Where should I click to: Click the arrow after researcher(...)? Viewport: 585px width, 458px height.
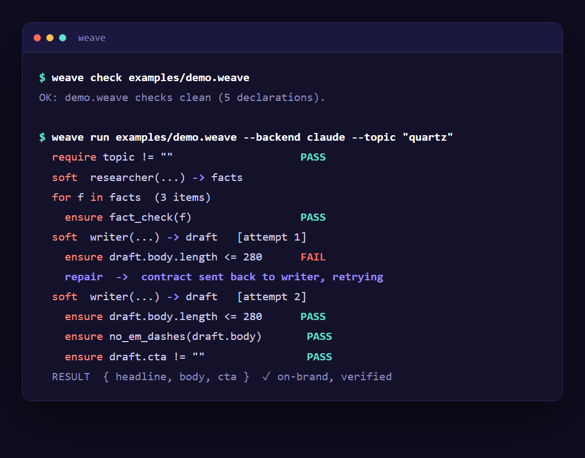click(x=199, y=178)
